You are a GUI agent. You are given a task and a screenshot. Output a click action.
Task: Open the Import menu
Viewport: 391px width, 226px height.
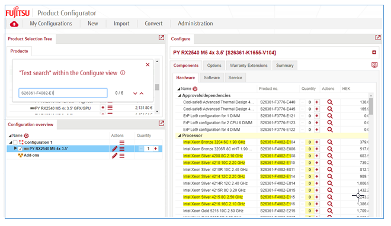coord(121,24)
